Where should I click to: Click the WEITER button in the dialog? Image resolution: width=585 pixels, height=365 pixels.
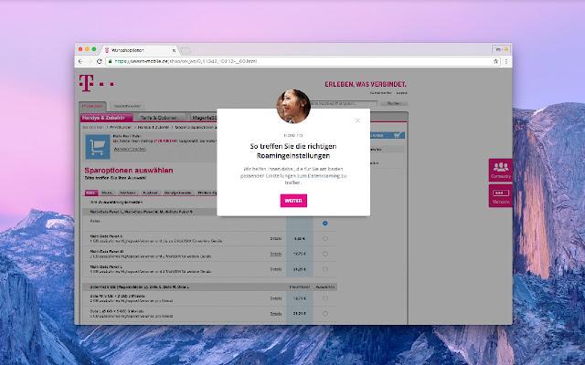click(x=293, y=201)
